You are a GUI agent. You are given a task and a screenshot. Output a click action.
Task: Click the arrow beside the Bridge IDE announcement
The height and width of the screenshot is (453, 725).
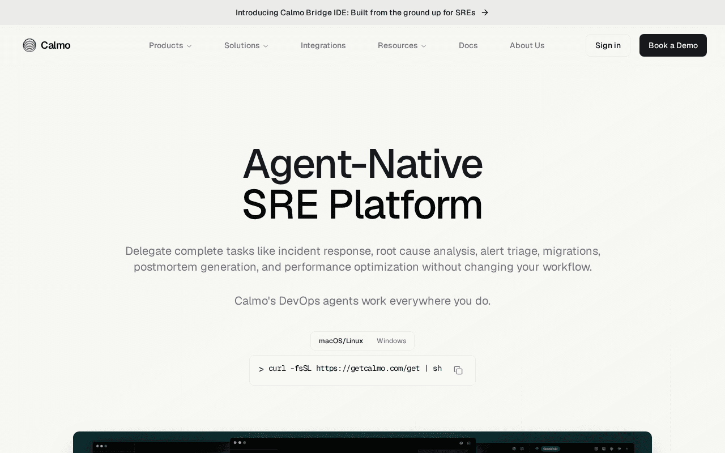[x=485, y=12]
